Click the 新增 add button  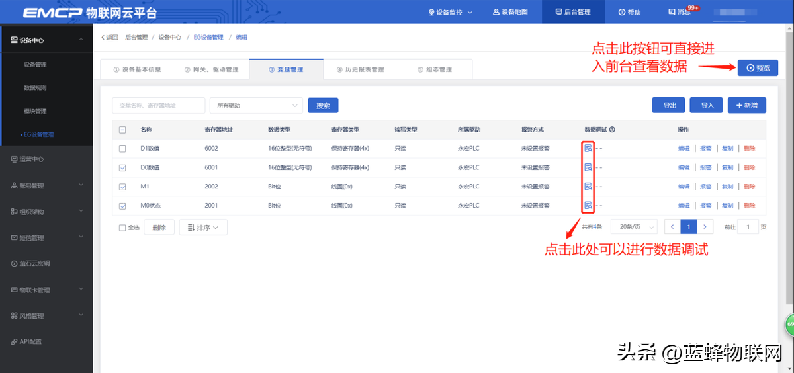746,105
